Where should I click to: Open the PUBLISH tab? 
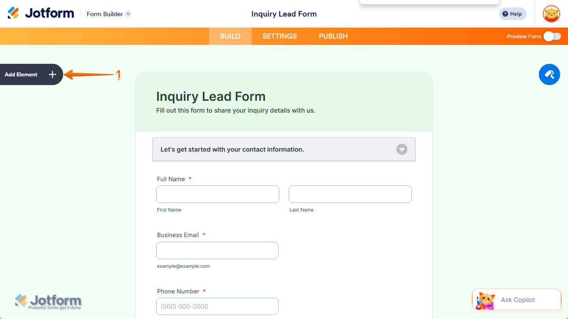(333, 36)
